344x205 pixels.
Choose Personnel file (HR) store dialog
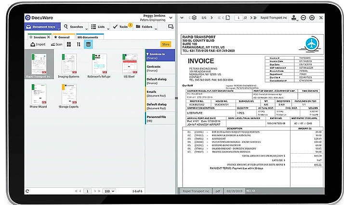coord(160,119)
